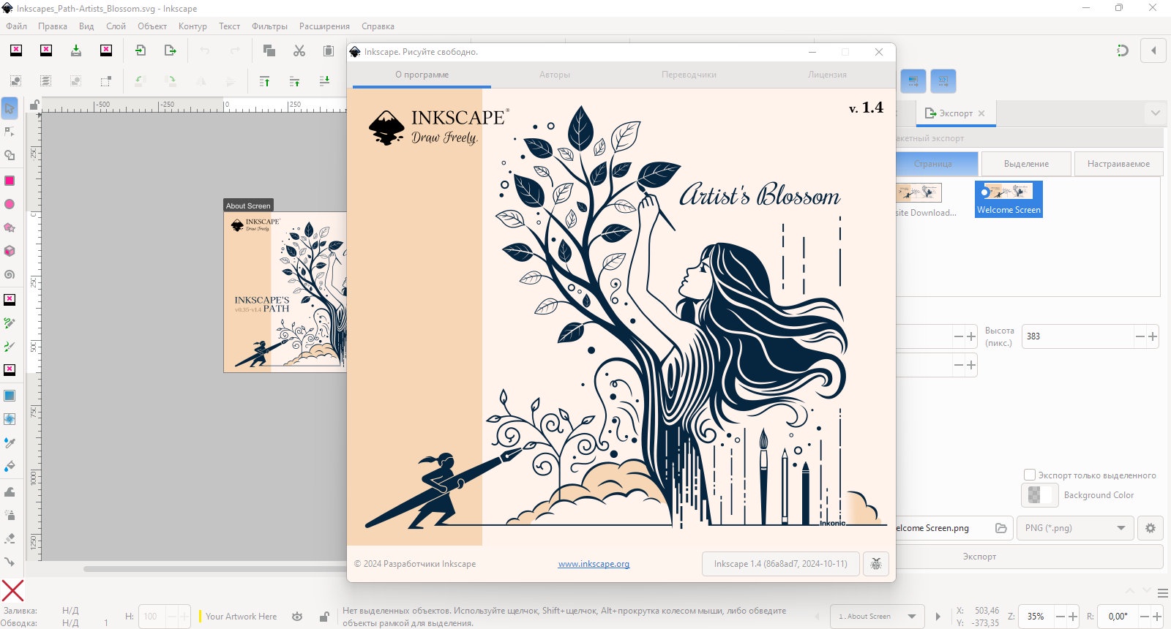1171x629 pixels.
Task: Click the 'Inkscape 1.4 (86a8ad7, 2024-10-11)' version button
Action: [780, 564]
